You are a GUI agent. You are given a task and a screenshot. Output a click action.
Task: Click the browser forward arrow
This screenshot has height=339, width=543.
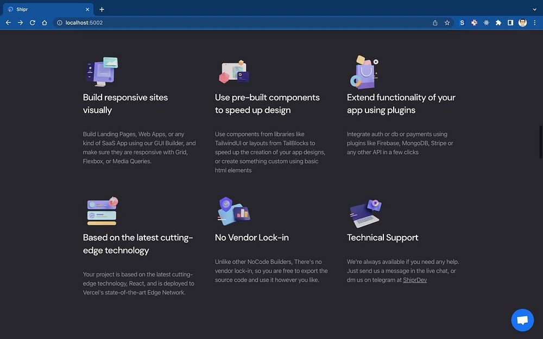tap(21, 22)
